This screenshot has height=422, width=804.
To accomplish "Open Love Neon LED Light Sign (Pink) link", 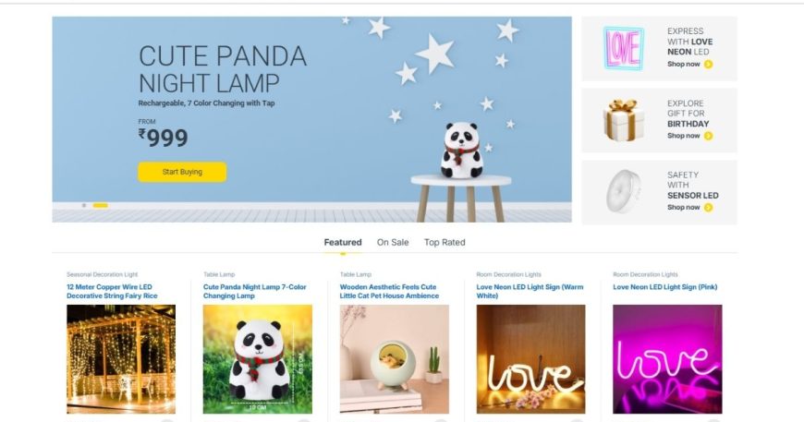I will (x=665, y=287).
